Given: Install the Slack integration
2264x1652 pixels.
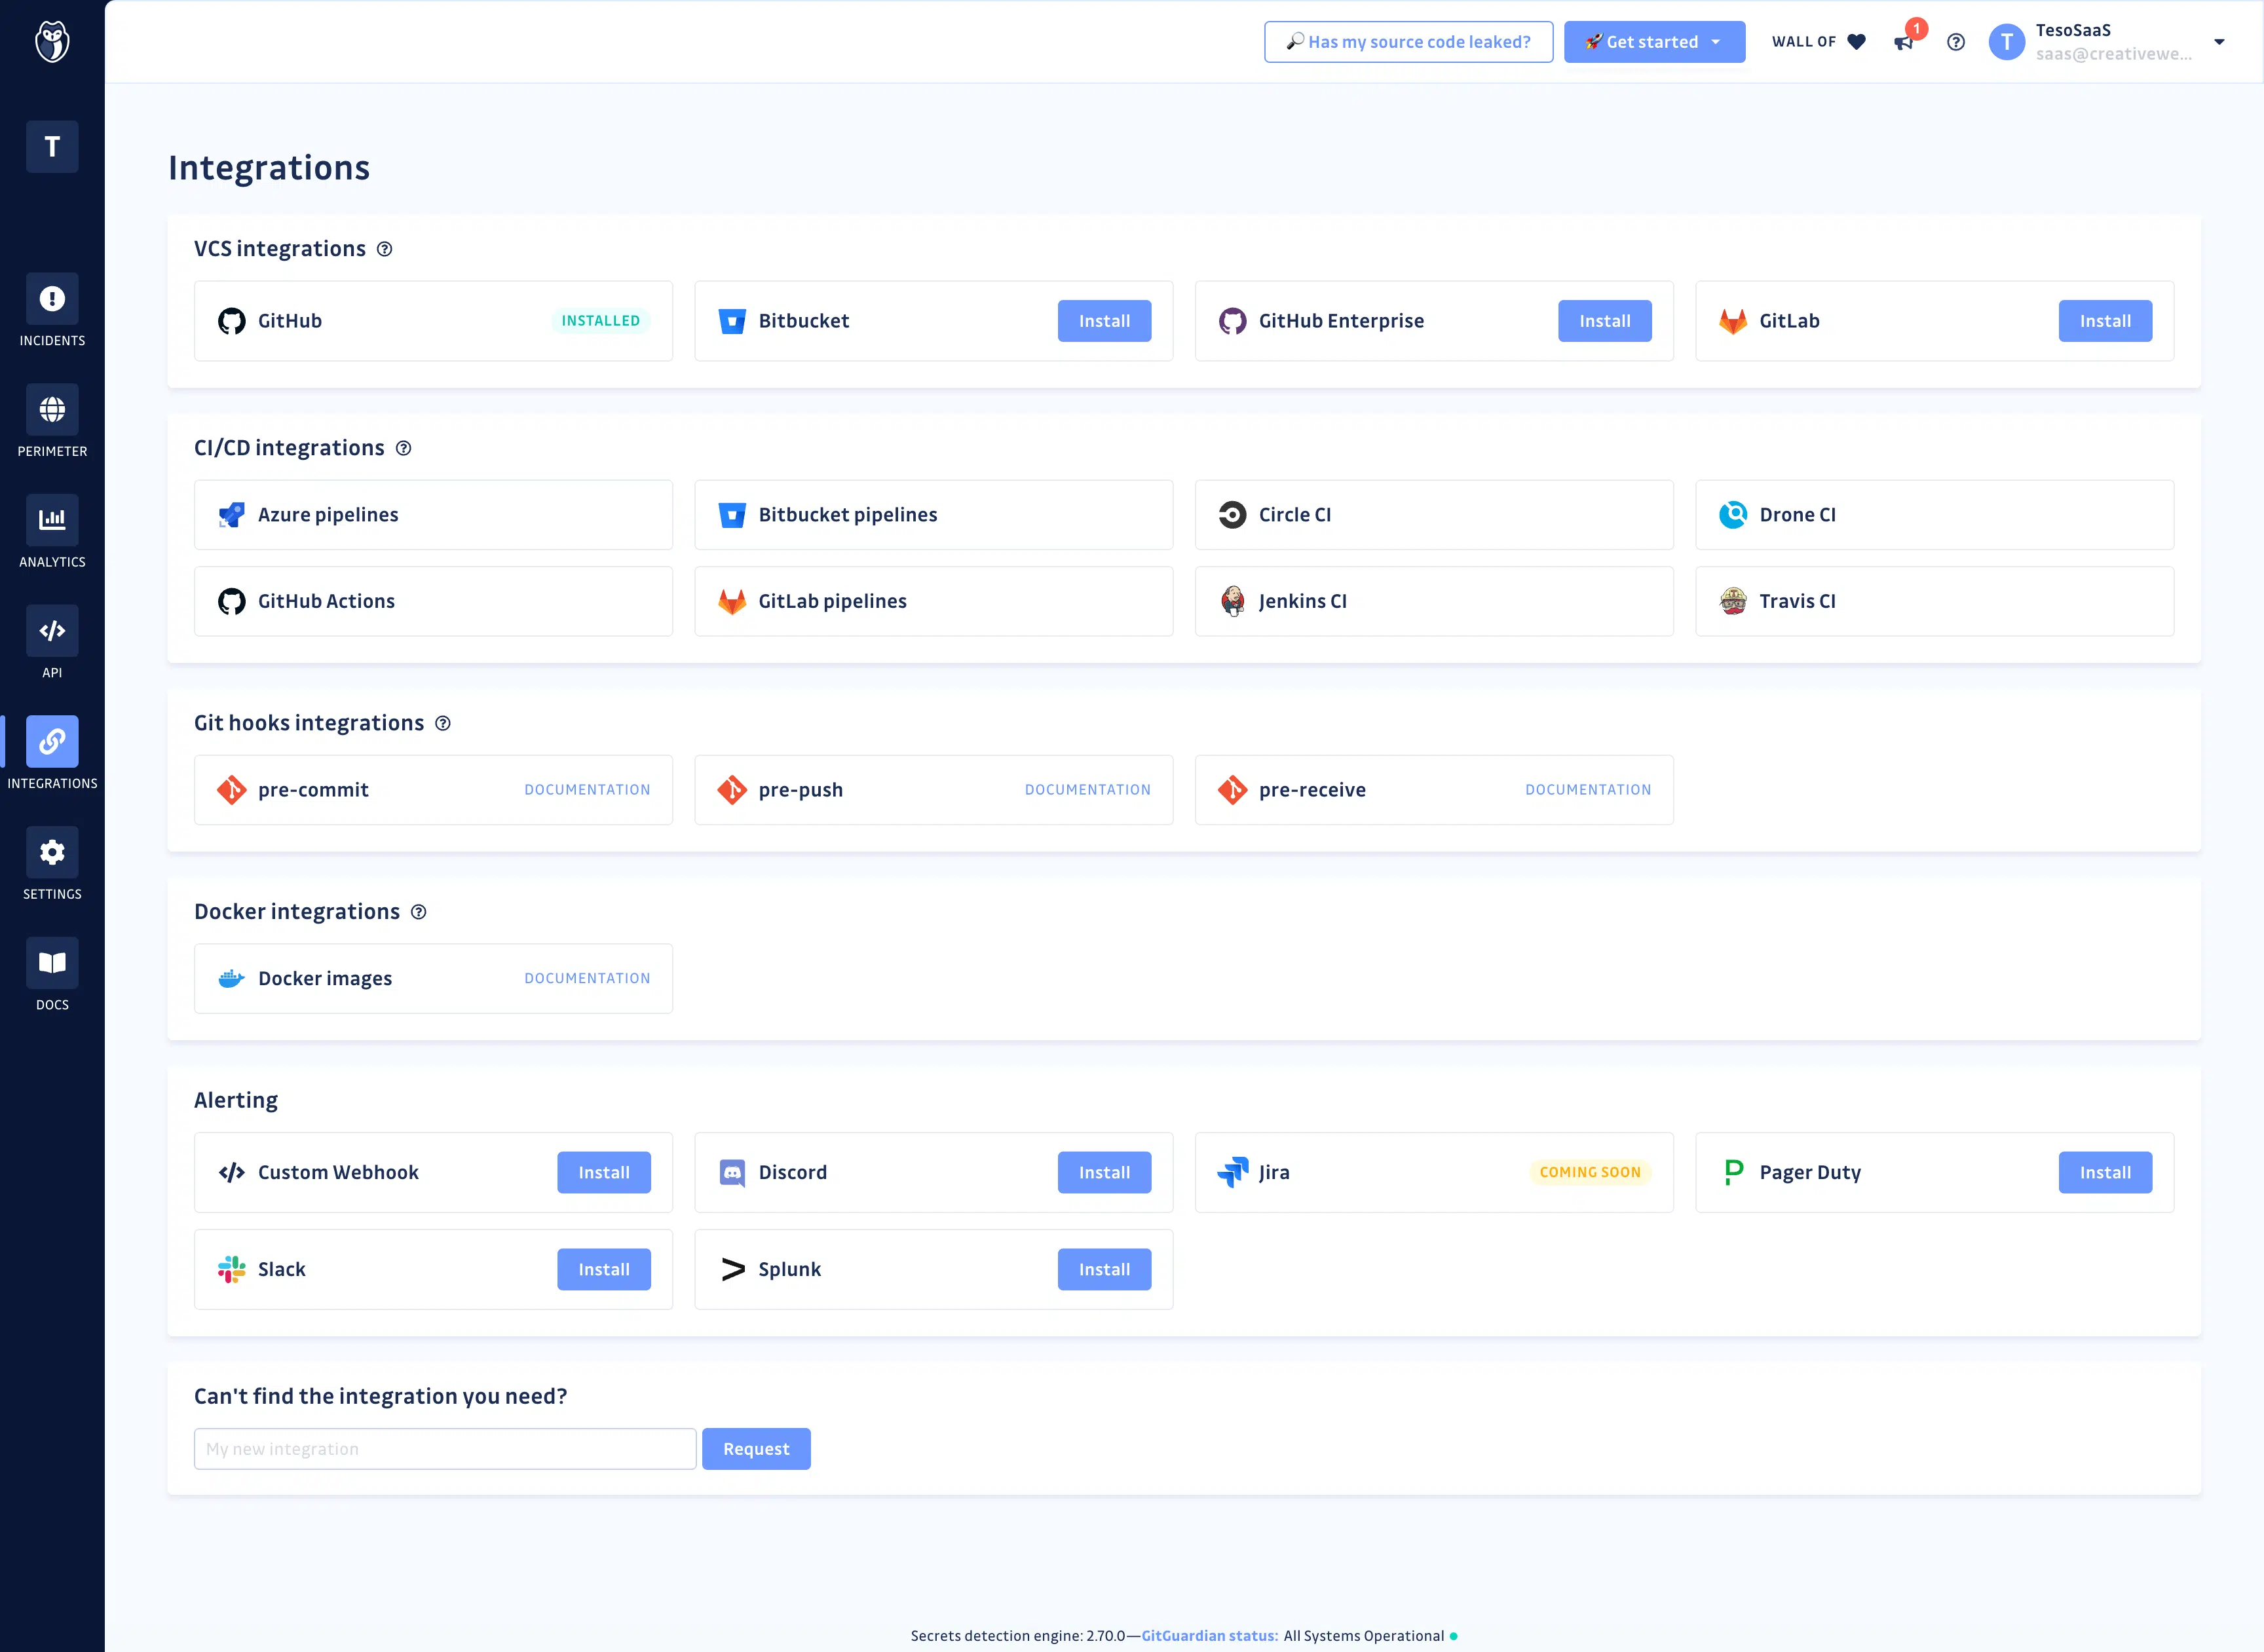Looking at the screenshot, I should [x=604, y=1269].
